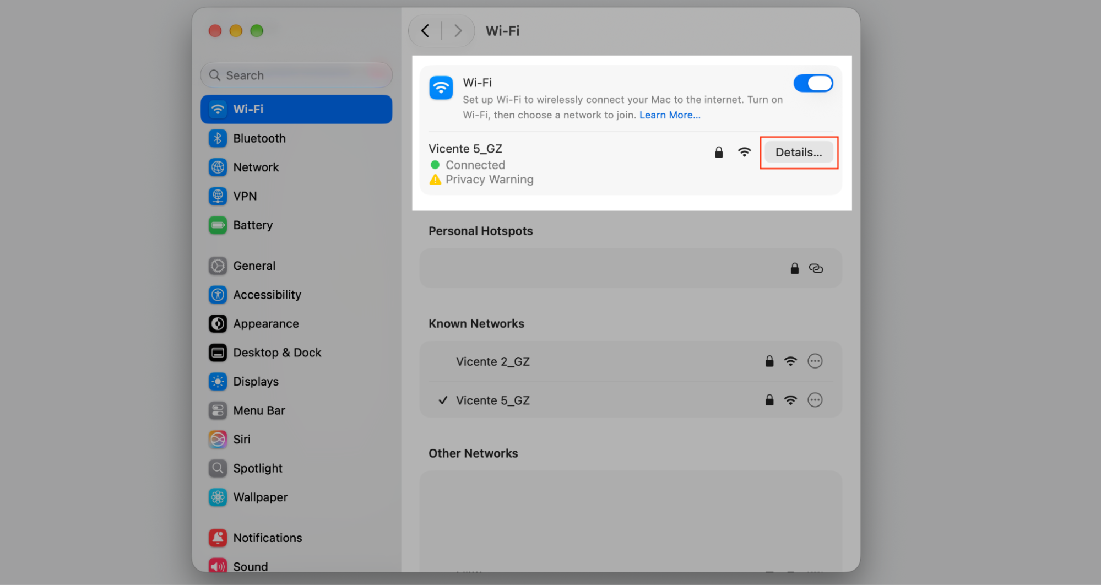Focus the Search field
Viewport: 1101px width, 585px height.
coord(296,75)
